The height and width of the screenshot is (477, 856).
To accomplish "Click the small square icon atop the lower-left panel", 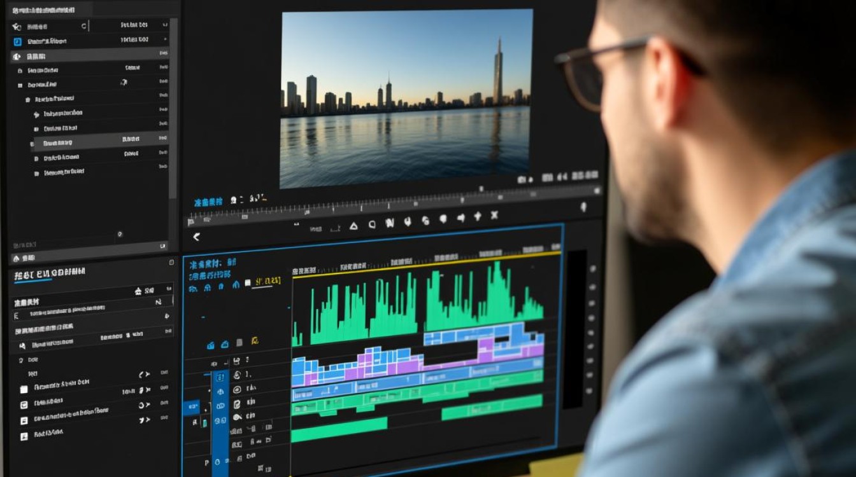I will coord(171,262).
